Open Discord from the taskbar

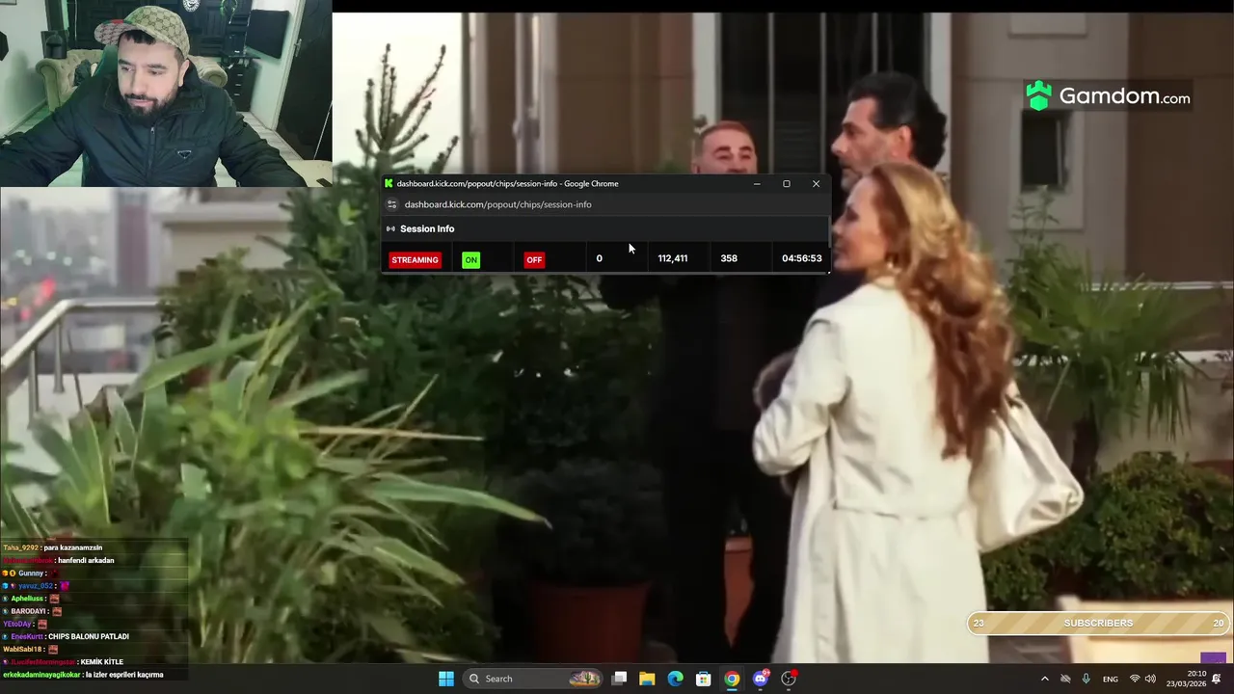tap(761, 679)
